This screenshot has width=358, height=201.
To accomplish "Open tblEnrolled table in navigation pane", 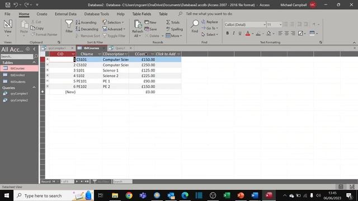I will (x=17, y=75).
